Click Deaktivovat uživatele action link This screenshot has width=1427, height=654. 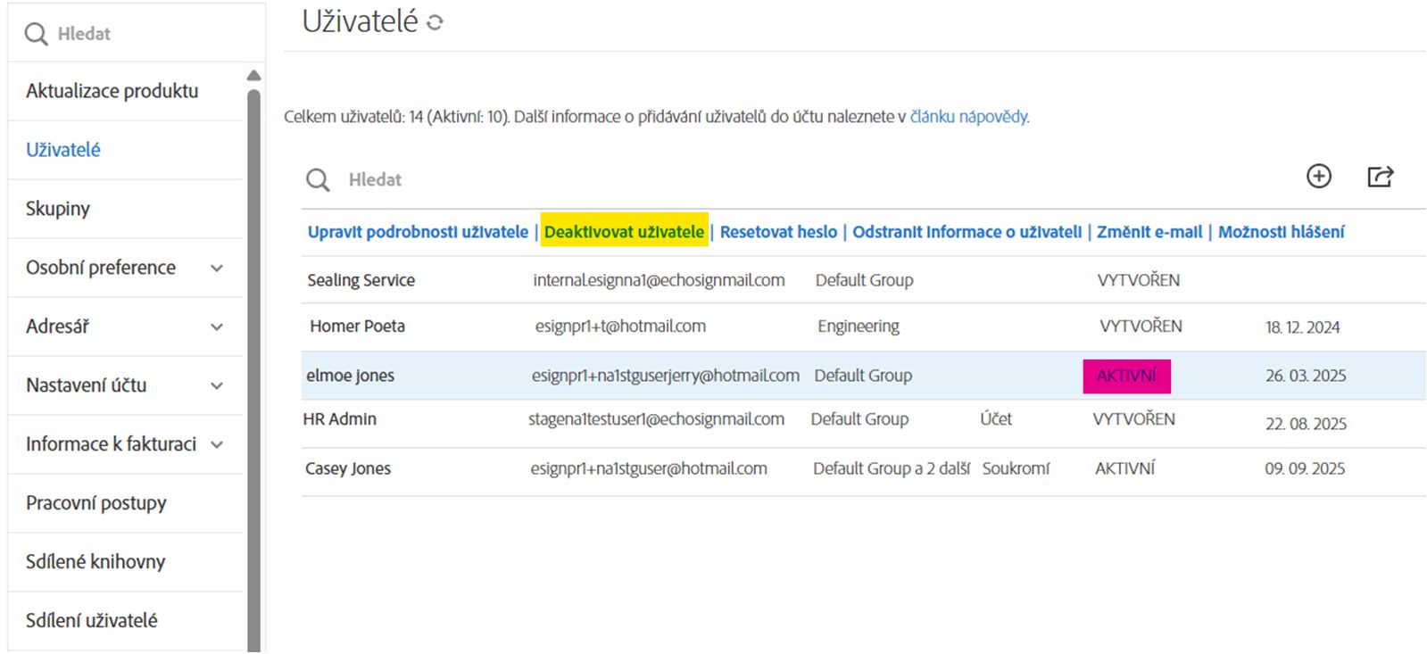pos(624,232)
